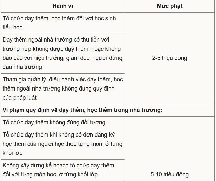The image size is (216, 181).
Task: Click the "Hành vi" column header
Action: click(63, 6)
